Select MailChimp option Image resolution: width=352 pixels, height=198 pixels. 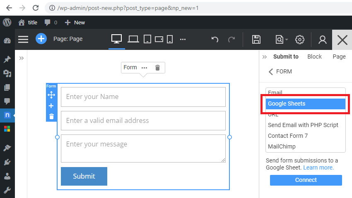[x=306, y=146]
